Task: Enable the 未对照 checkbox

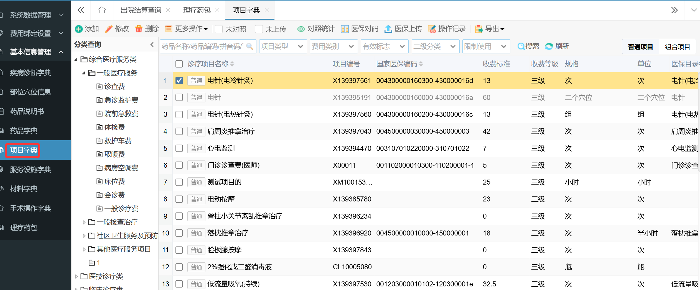Action: point(219,29)
